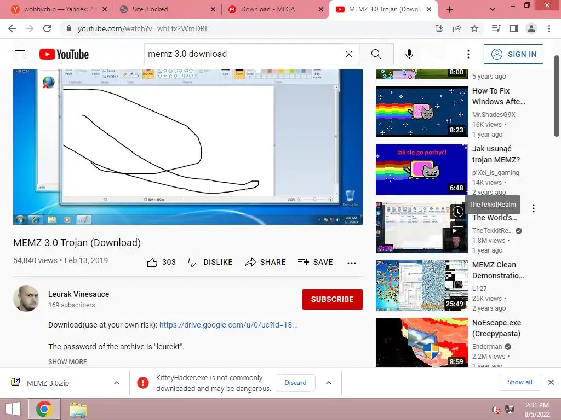This screenshot has width=561, height=420.
Task: Start voice search with the microphone
Action: (x=409, y=54)
